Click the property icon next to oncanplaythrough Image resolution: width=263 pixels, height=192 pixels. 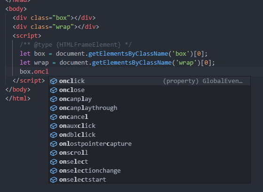(x=54, y=108)
